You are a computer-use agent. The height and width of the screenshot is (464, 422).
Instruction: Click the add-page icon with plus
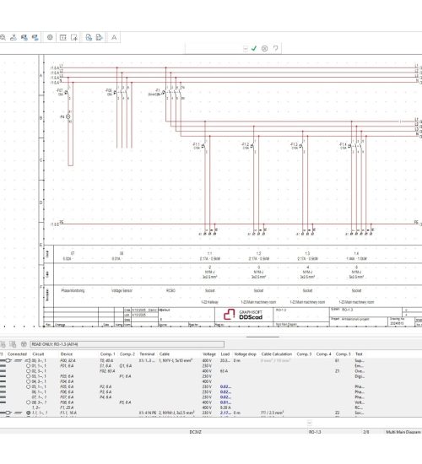74,38
